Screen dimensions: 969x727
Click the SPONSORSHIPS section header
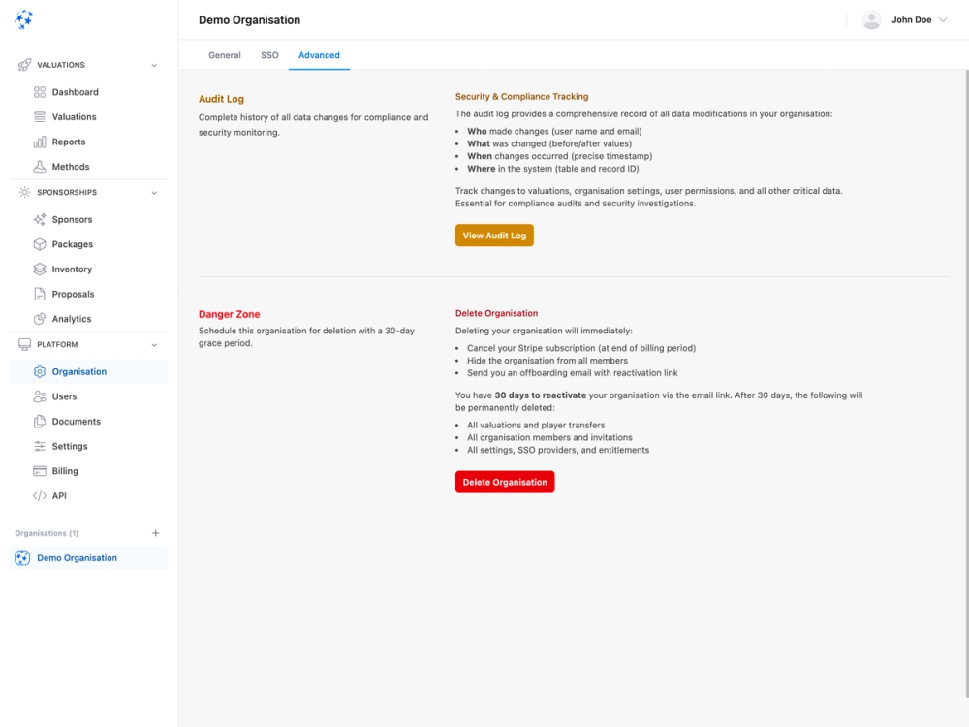click(89, 192)
